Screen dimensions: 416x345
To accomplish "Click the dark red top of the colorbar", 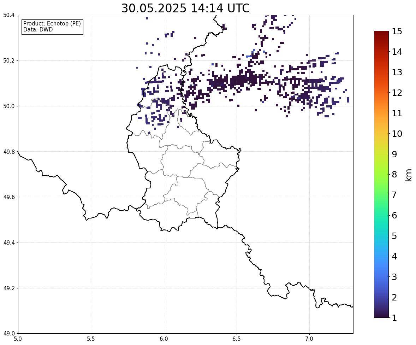I will pos(381,35).
